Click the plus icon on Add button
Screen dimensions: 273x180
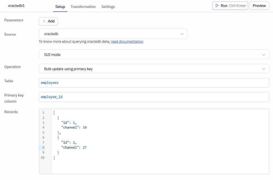[x=43, y=21]
